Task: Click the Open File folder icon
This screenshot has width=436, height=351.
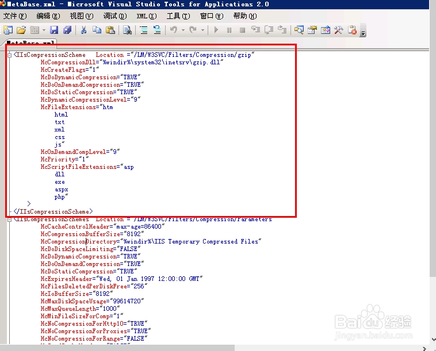Action: [21, 30]
